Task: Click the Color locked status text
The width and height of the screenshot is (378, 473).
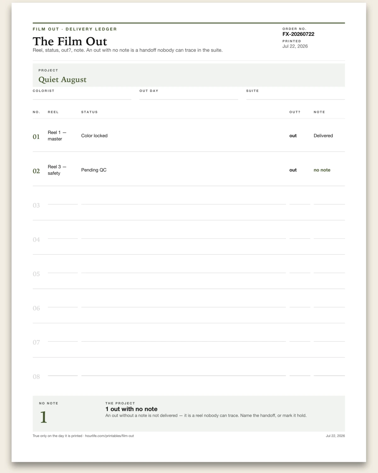Action: 94,136
